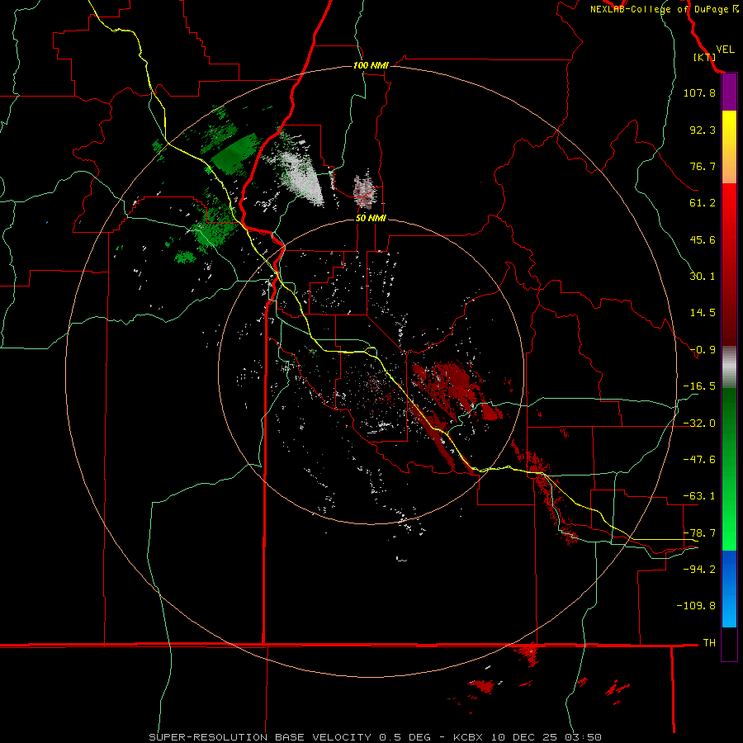Image resolution: width=743 pixels, height=743 pixels.
Task: Click the [KT] units label
Action: pos(704,57)
